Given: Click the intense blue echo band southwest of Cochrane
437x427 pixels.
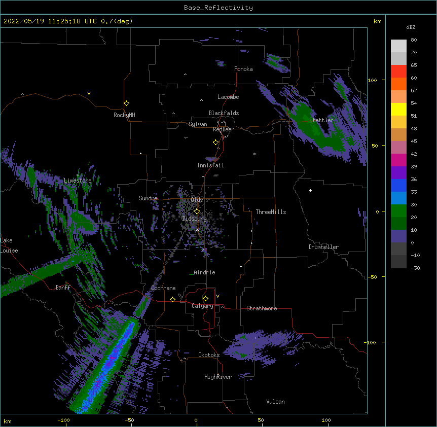Looking at the screenshot, I should point(108,367).
